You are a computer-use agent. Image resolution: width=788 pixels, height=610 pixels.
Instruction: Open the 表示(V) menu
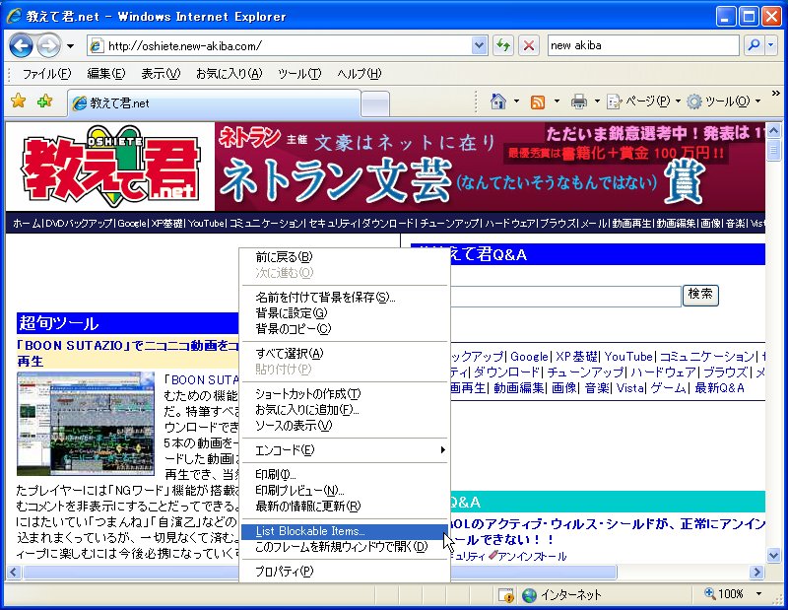pos(161,74)
